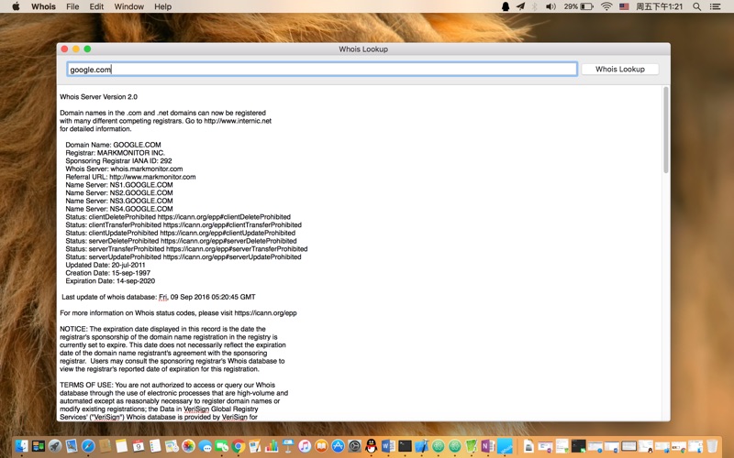This screenshot has width=734, height=458.
Task: Click the clientDeleteProhibited status line
Action: pos(178,217)
